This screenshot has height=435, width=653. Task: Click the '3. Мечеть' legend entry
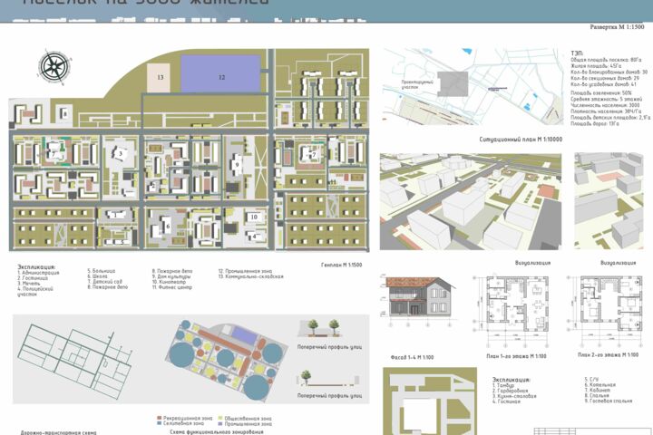click(29, 284)
